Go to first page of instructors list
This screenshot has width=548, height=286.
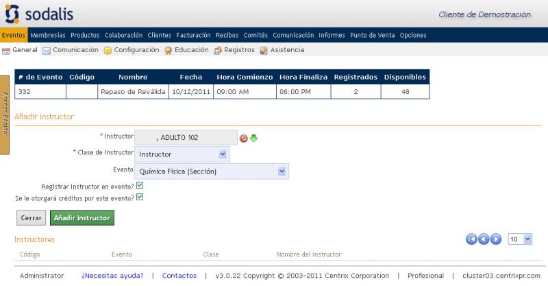(x=471, y=239)
